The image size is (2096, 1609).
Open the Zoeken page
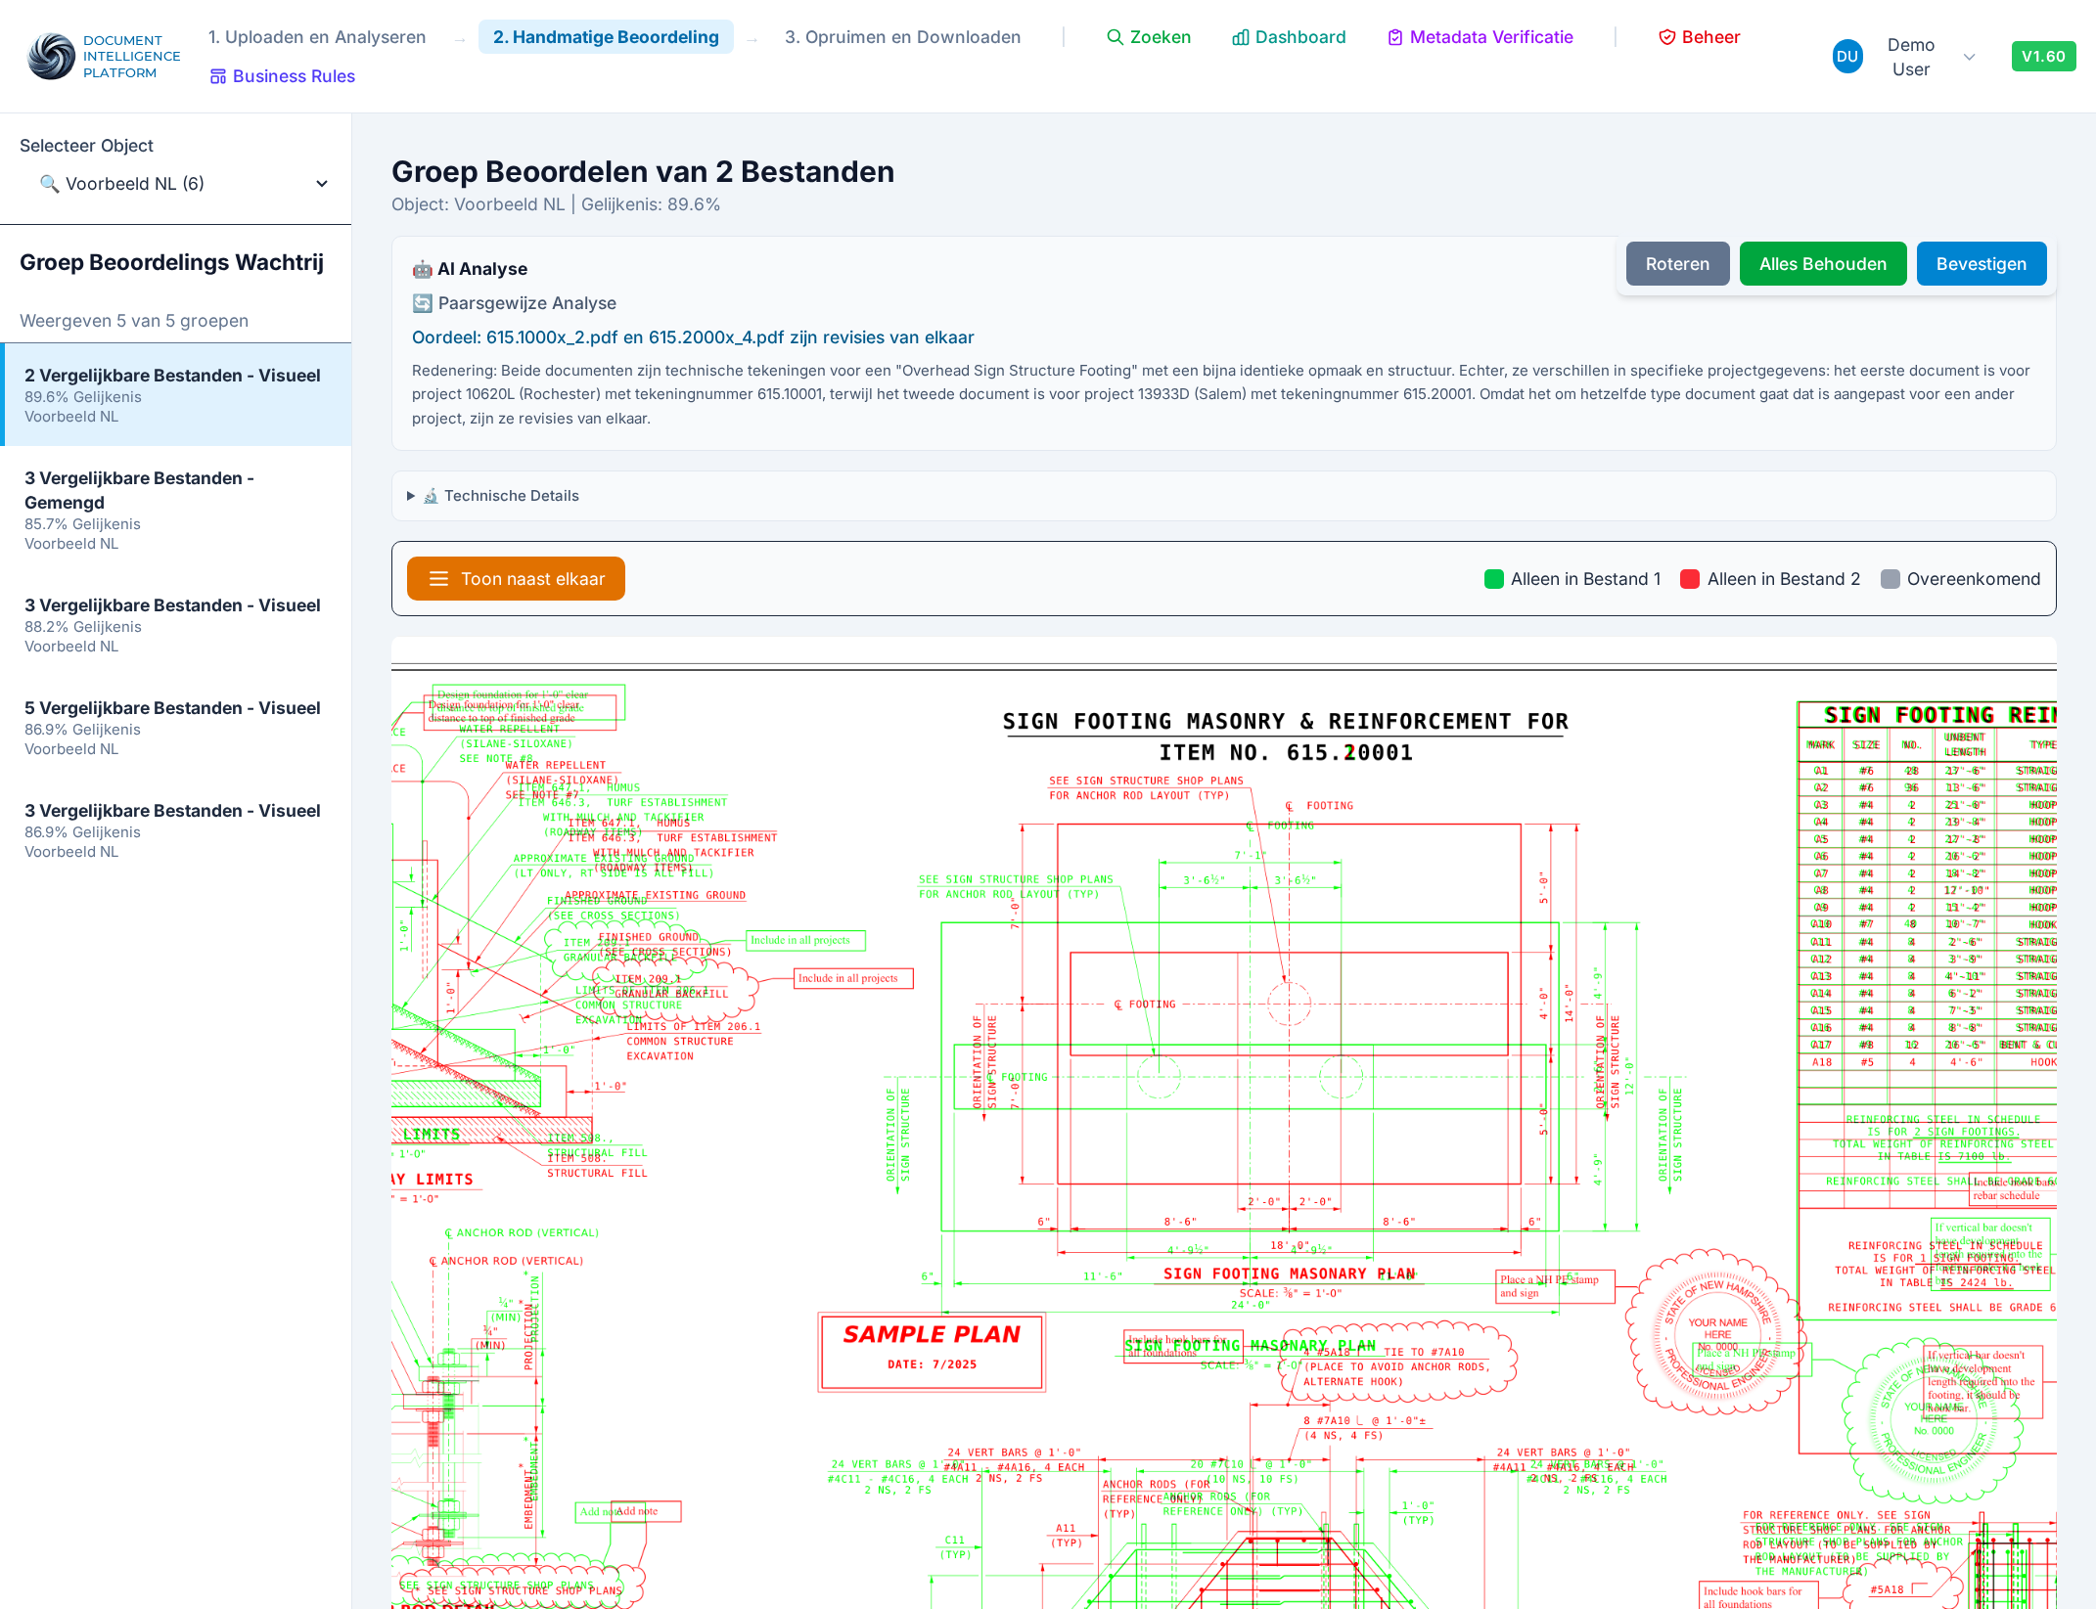[x=1149, y=37]
